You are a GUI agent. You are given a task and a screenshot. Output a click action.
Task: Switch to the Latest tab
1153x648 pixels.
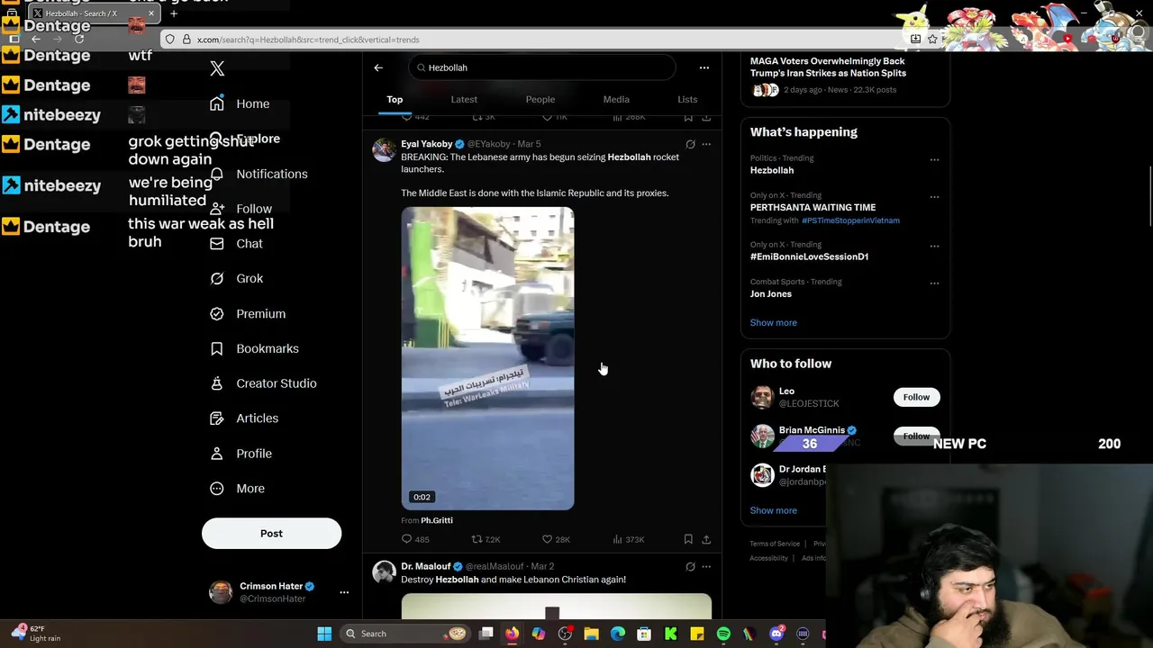click(x=464, y=99)
